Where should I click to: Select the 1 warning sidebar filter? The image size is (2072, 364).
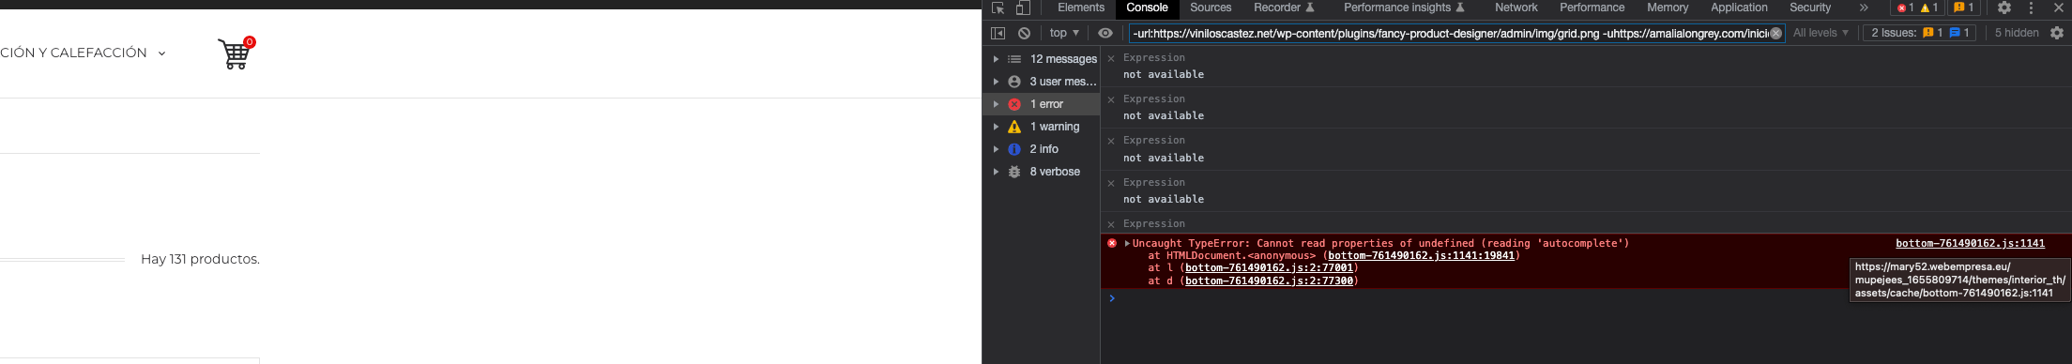click(x=1042, y=127)
